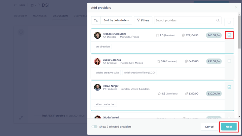Click the earnings coins icon beside £22,104.36
The image size is (242, 136).
point(183,35)
